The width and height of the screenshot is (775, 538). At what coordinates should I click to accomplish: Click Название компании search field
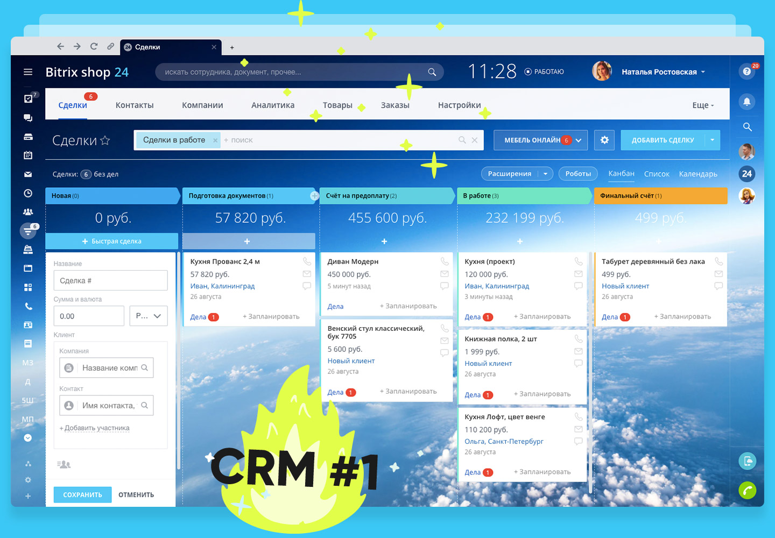coord(107,367)
